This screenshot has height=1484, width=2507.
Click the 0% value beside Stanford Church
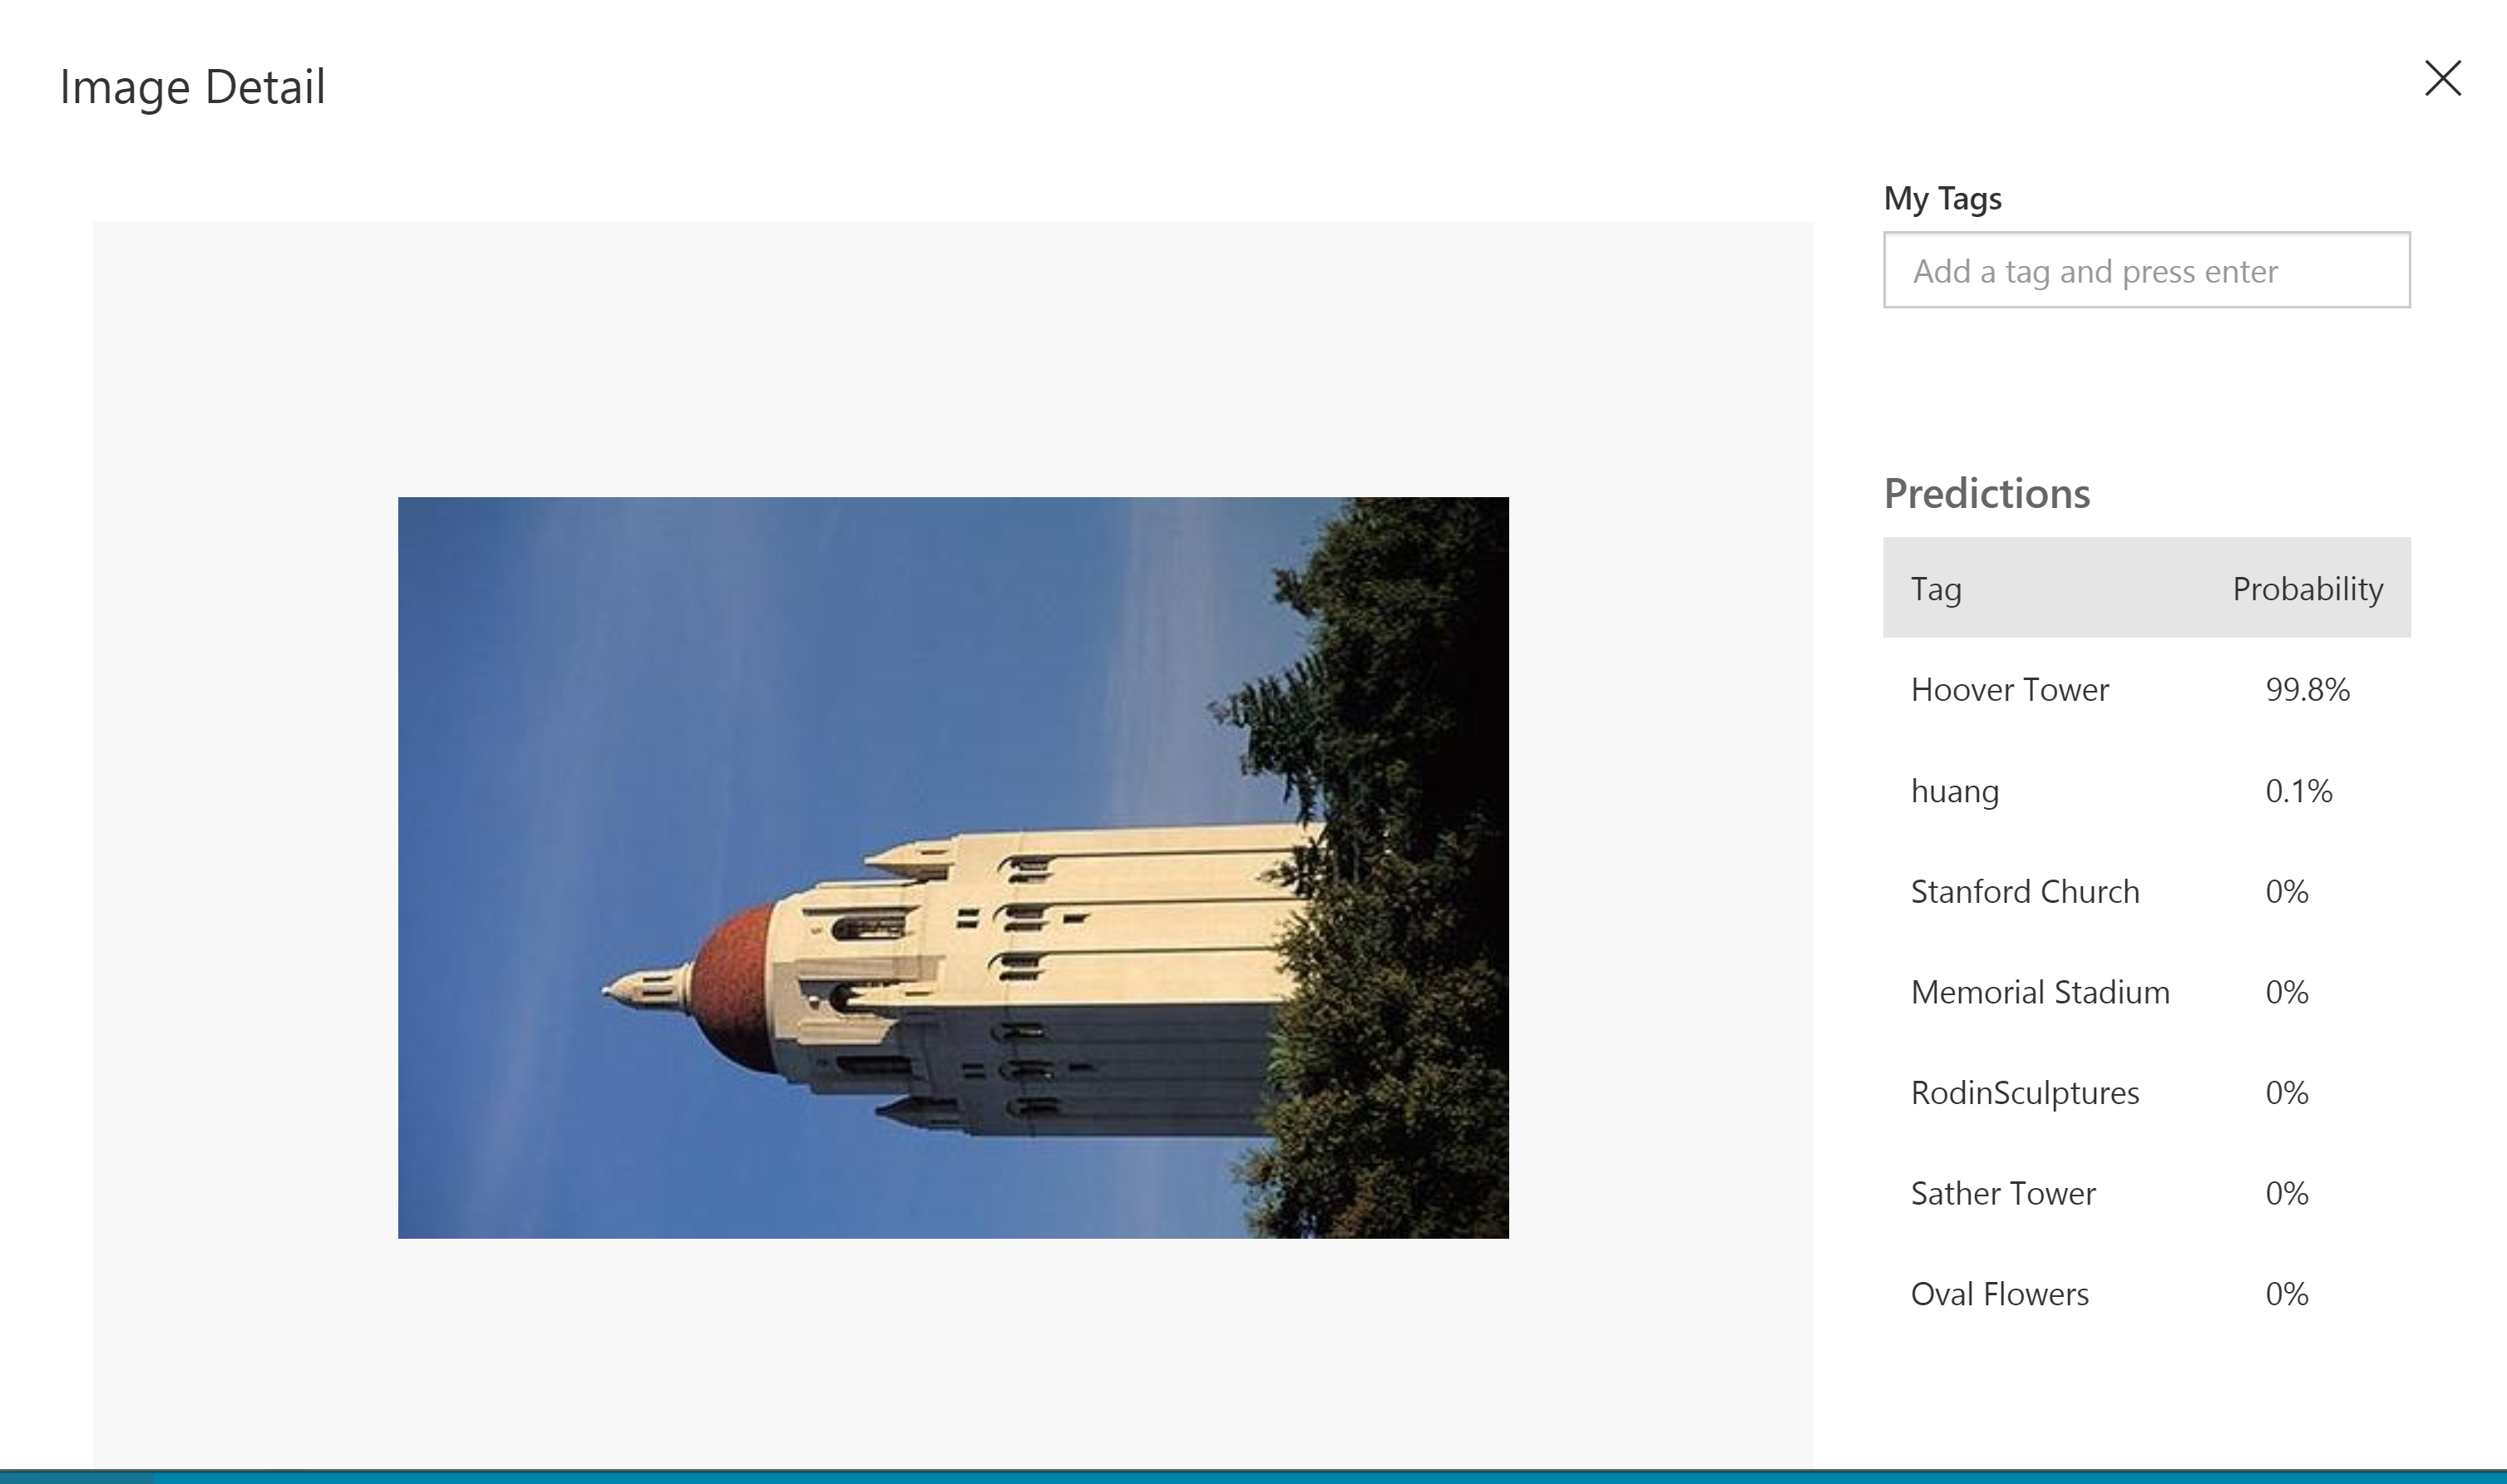point(2286,891)
